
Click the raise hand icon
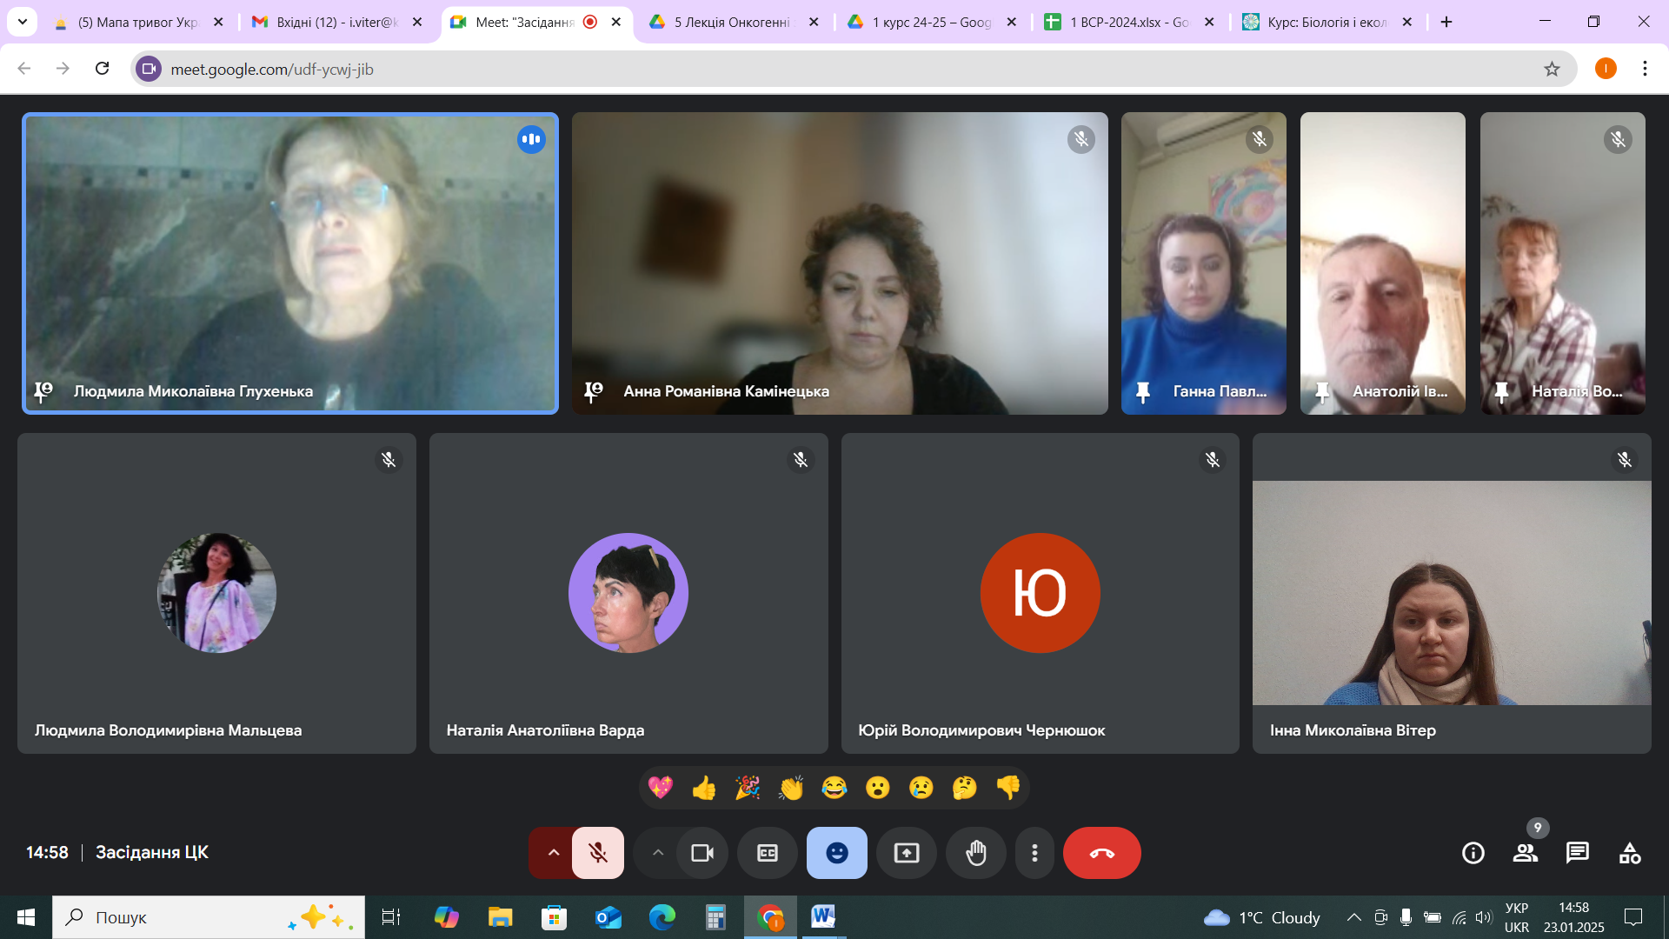coord(975,853)
